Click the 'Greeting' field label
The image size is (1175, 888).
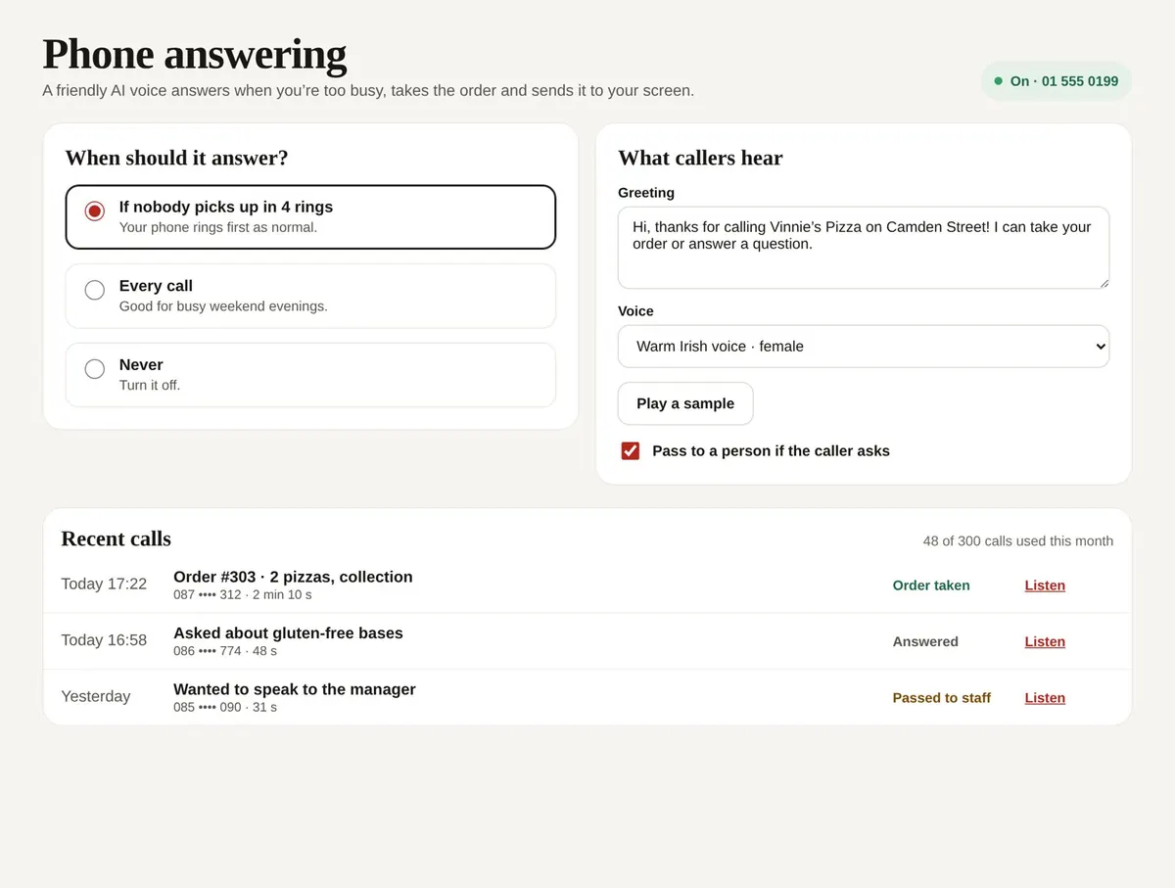646,193
